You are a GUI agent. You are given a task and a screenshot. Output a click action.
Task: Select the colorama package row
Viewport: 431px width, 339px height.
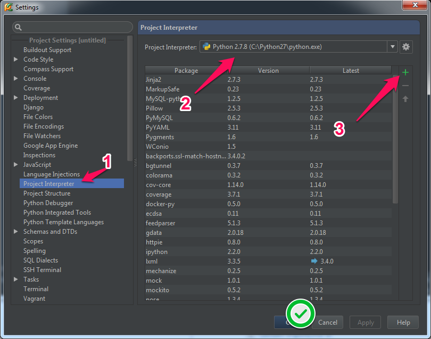click(268, 175)
